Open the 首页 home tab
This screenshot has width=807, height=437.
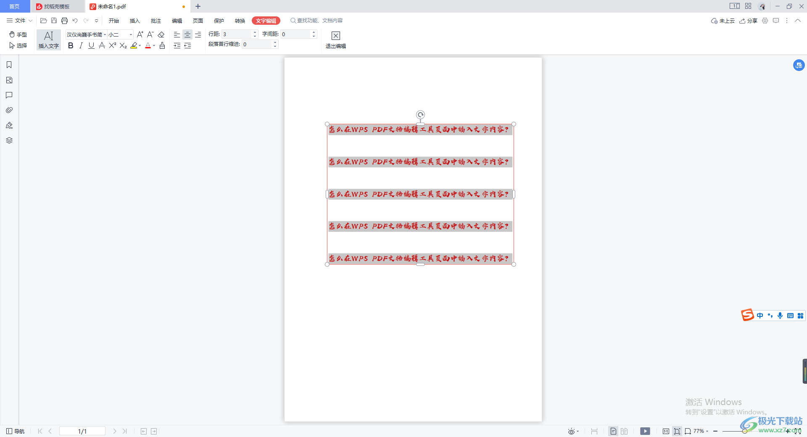15,6
